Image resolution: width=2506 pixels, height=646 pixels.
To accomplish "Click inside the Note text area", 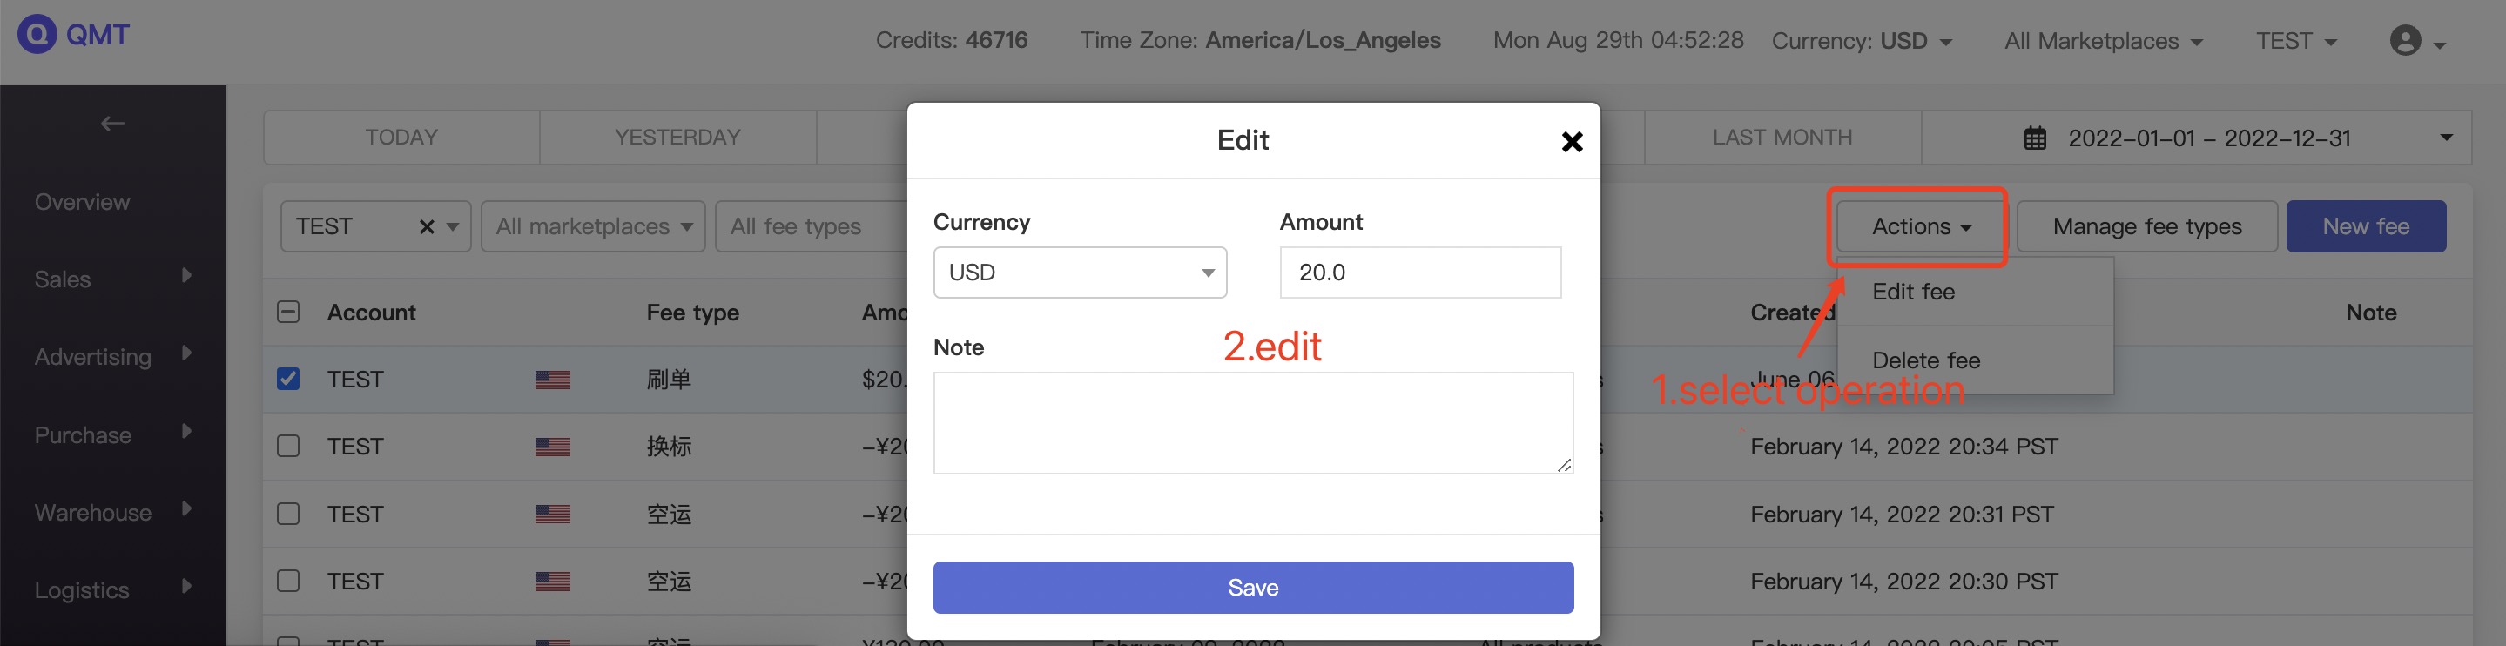I will pyautogui.click(x=1253, y=423).
